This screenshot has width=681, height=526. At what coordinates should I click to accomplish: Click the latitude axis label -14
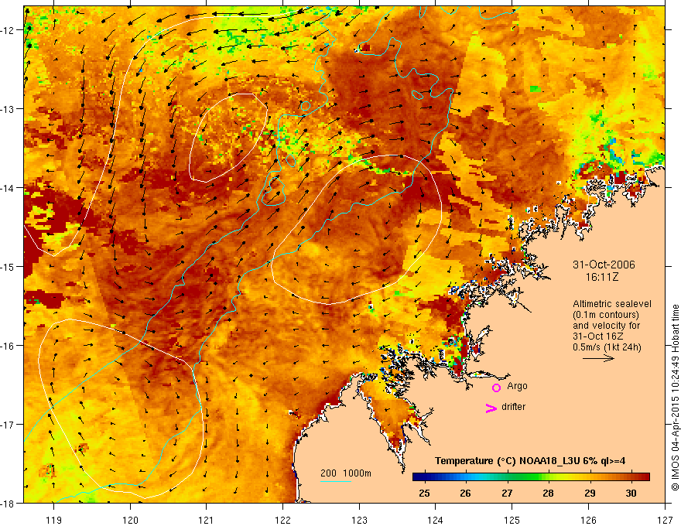8,188
